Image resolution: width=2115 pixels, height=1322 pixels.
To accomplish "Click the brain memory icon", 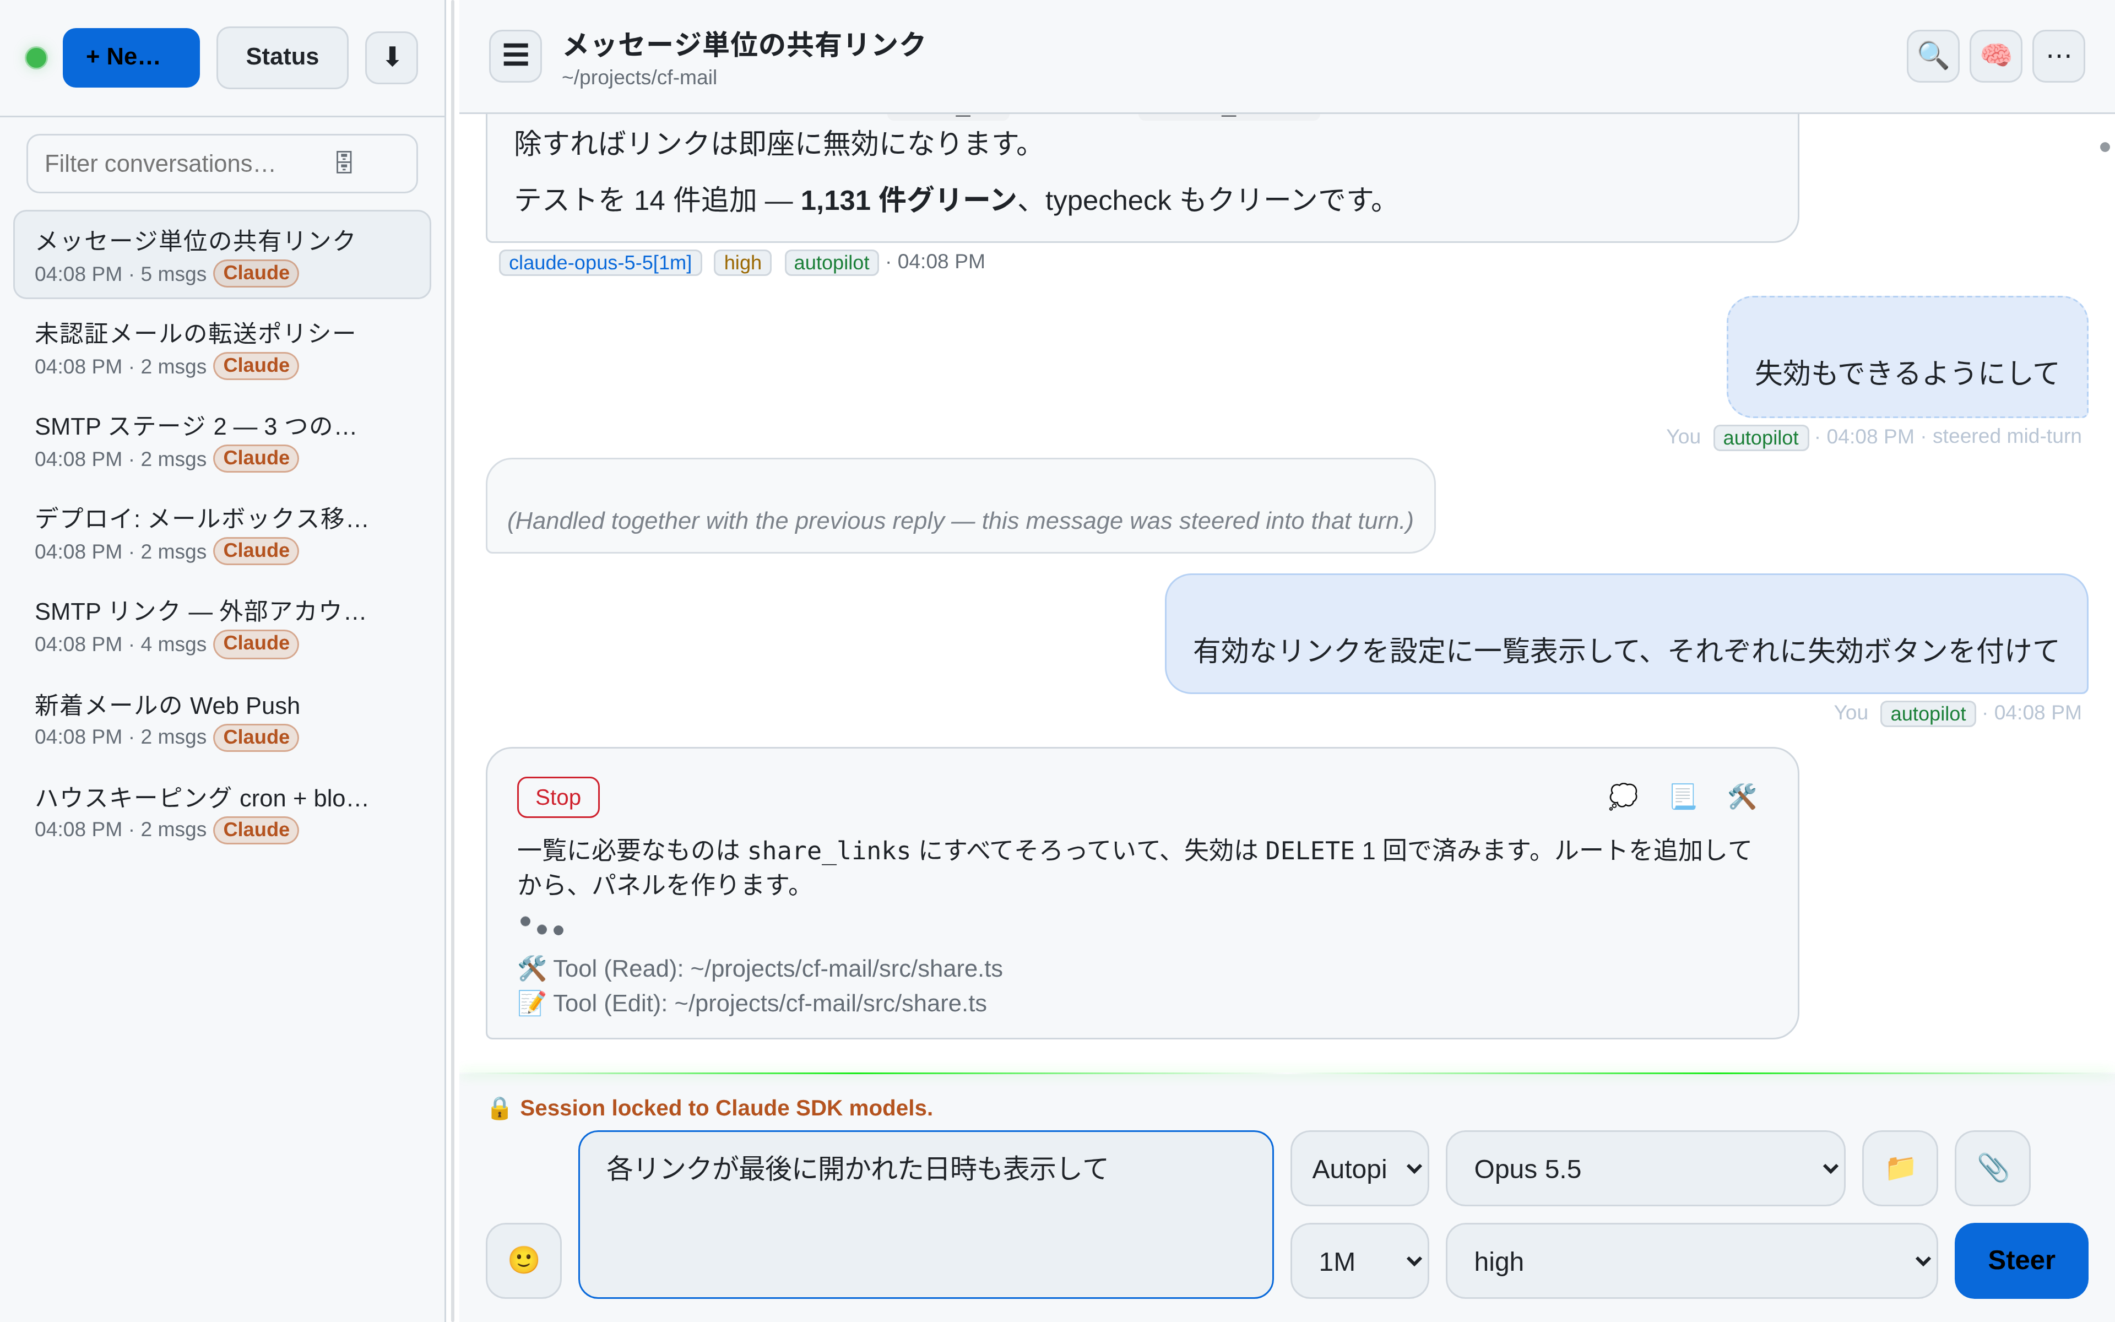I will (x=1995, y=56).
